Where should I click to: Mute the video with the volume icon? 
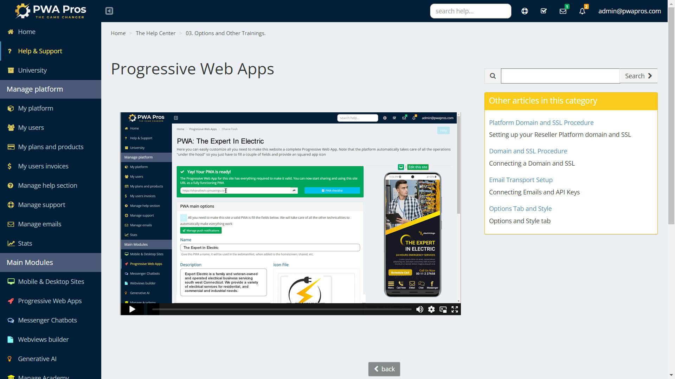419,309
